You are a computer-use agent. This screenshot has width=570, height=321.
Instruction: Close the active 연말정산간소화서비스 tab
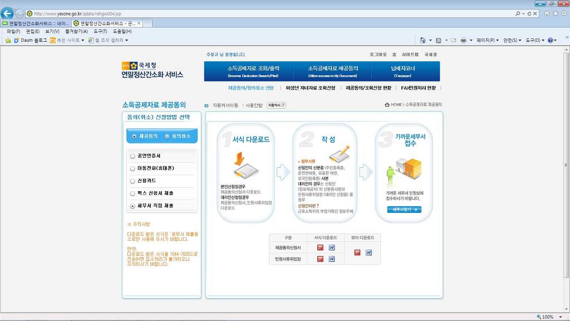139,23
